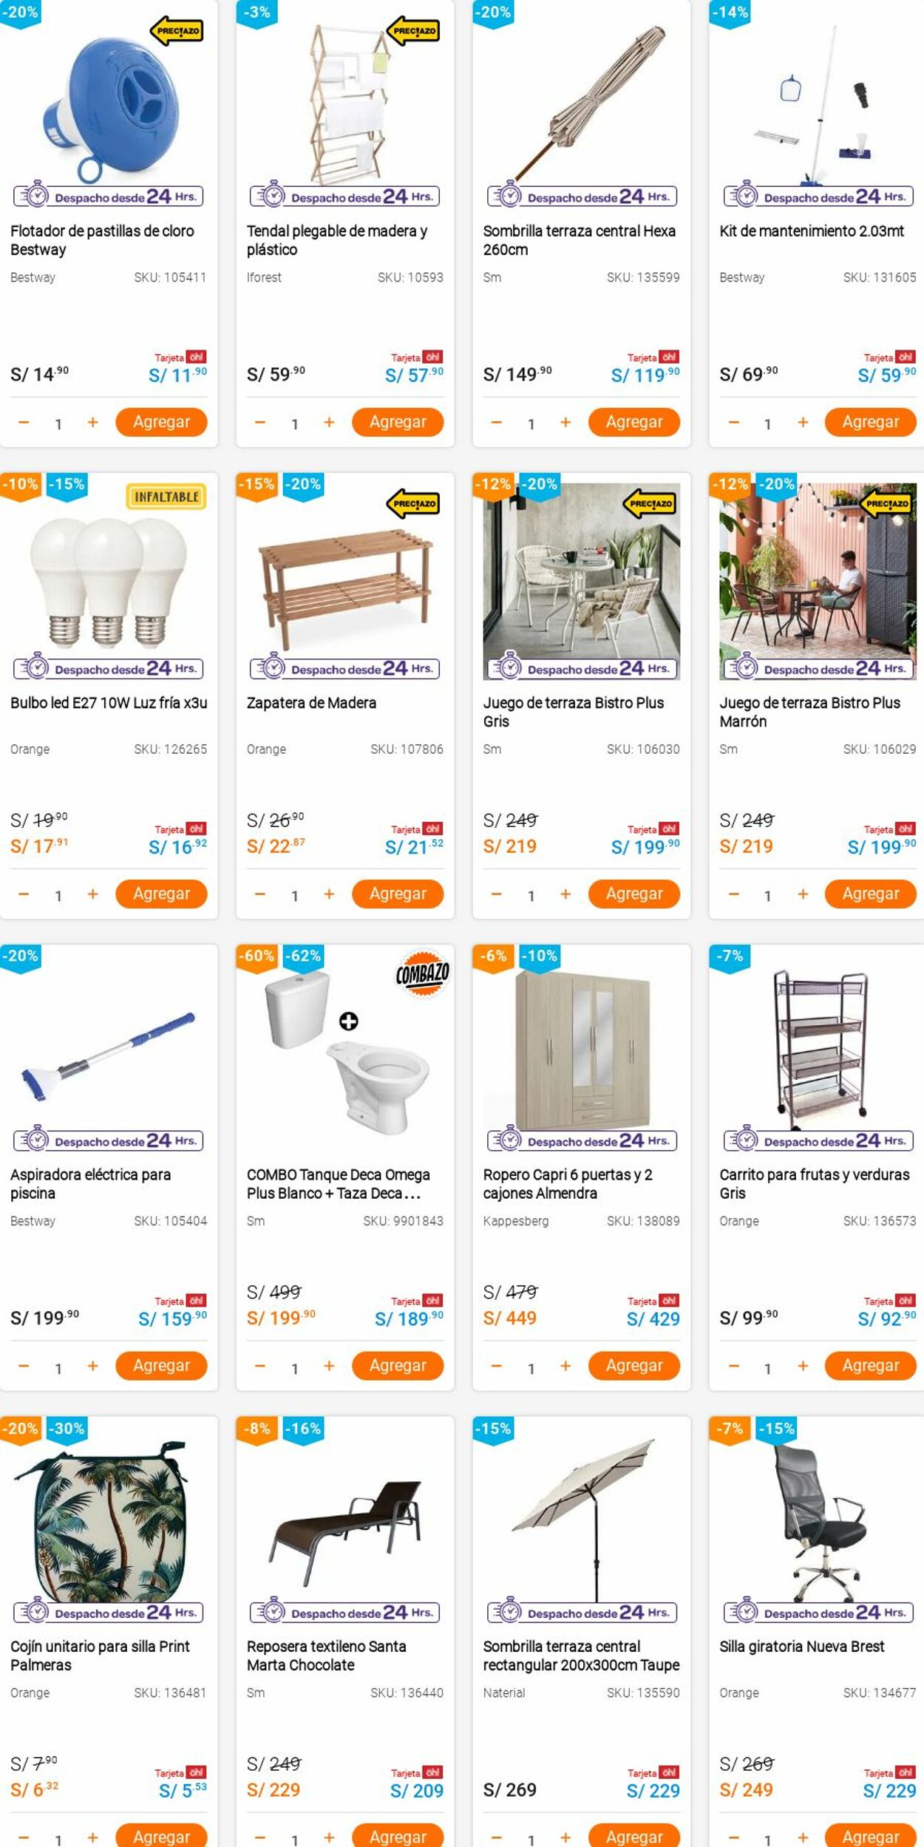Increase quantity for Carrito para frutas y verduras
The image size is (924, 1847).
pos(803,1367)
